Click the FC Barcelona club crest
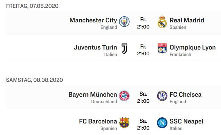 (x=124, y=122)
